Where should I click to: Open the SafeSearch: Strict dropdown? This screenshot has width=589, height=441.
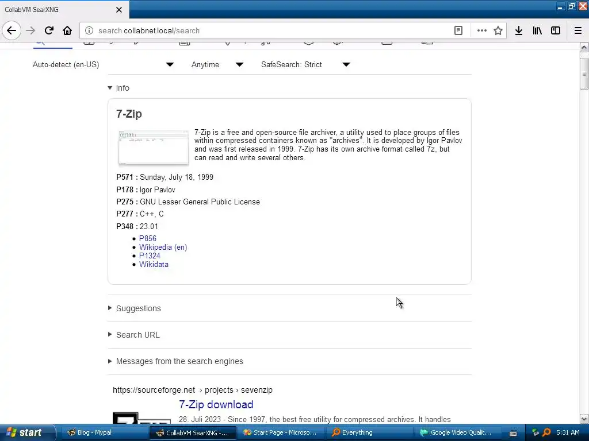click(x=305, y=64)
